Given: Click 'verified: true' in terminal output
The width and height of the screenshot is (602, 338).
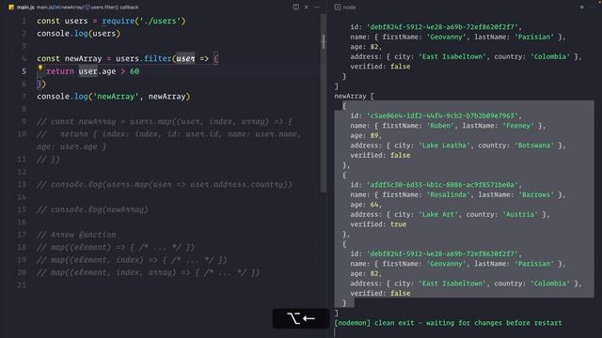Looking at the screenshot, I should pos(378,224).
